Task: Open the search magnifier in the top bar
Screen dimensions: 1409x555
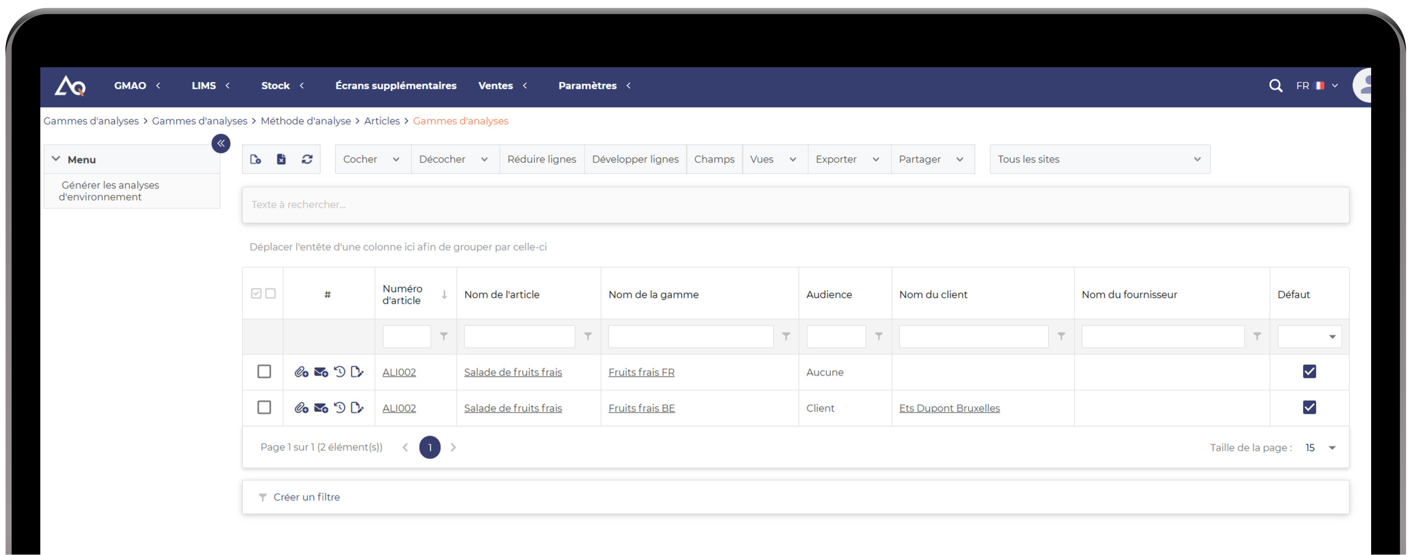Action: [1275, 85]
